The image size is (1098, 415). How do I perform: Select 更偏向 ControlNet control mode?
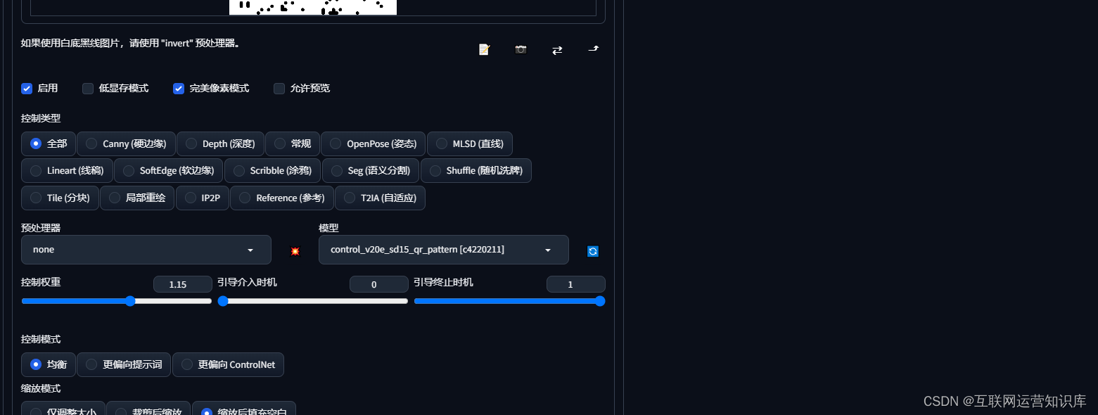point(228,364)
